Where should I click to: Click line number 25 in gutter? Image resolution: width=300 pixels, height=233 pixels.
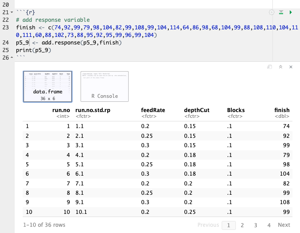(x=5, y=50)
